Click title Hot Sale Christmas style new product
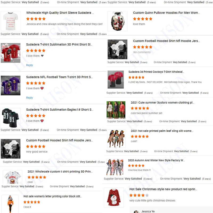Screen dimensions: 213x213 point(163,189)
